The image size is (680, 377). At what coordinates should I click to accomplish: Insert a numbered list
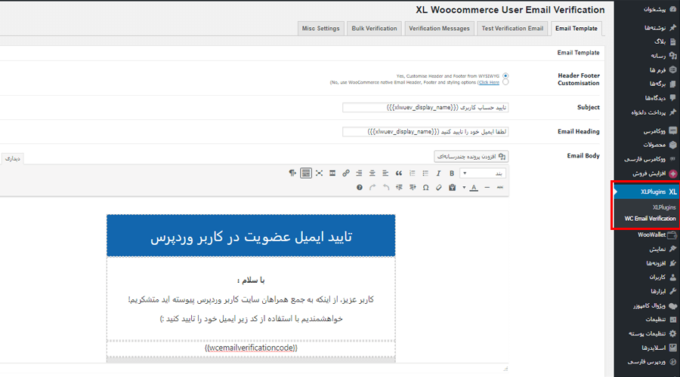tap(412, 173)
